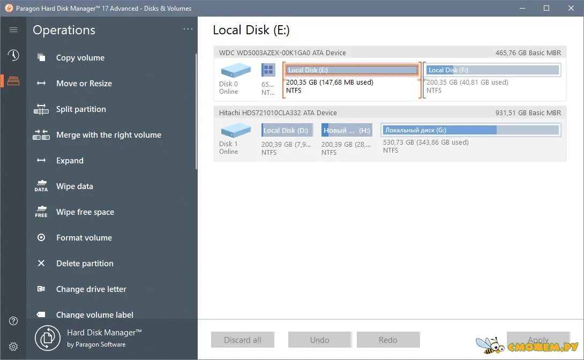Click the Local Disk (E:) page heading
The image size is (584, 360).
pos(251,30)
